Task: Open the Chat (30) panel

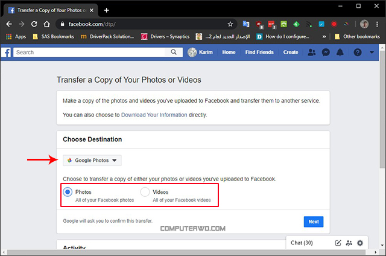Action: pyautogui.click(x=302, y=243)
